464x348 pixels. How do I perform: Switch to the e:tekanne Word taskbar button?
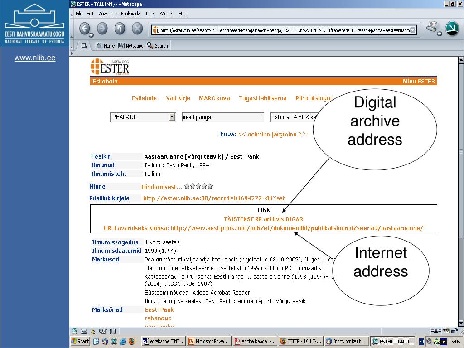click(163, 341)
